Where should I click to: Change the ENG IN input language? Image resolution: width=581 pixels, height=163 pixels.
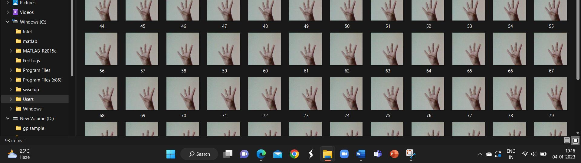(x=511, y=154)
